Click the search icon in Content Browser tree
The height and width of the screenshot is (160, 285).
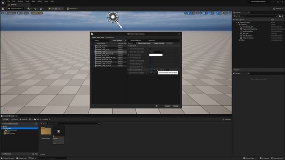(36, 124)
